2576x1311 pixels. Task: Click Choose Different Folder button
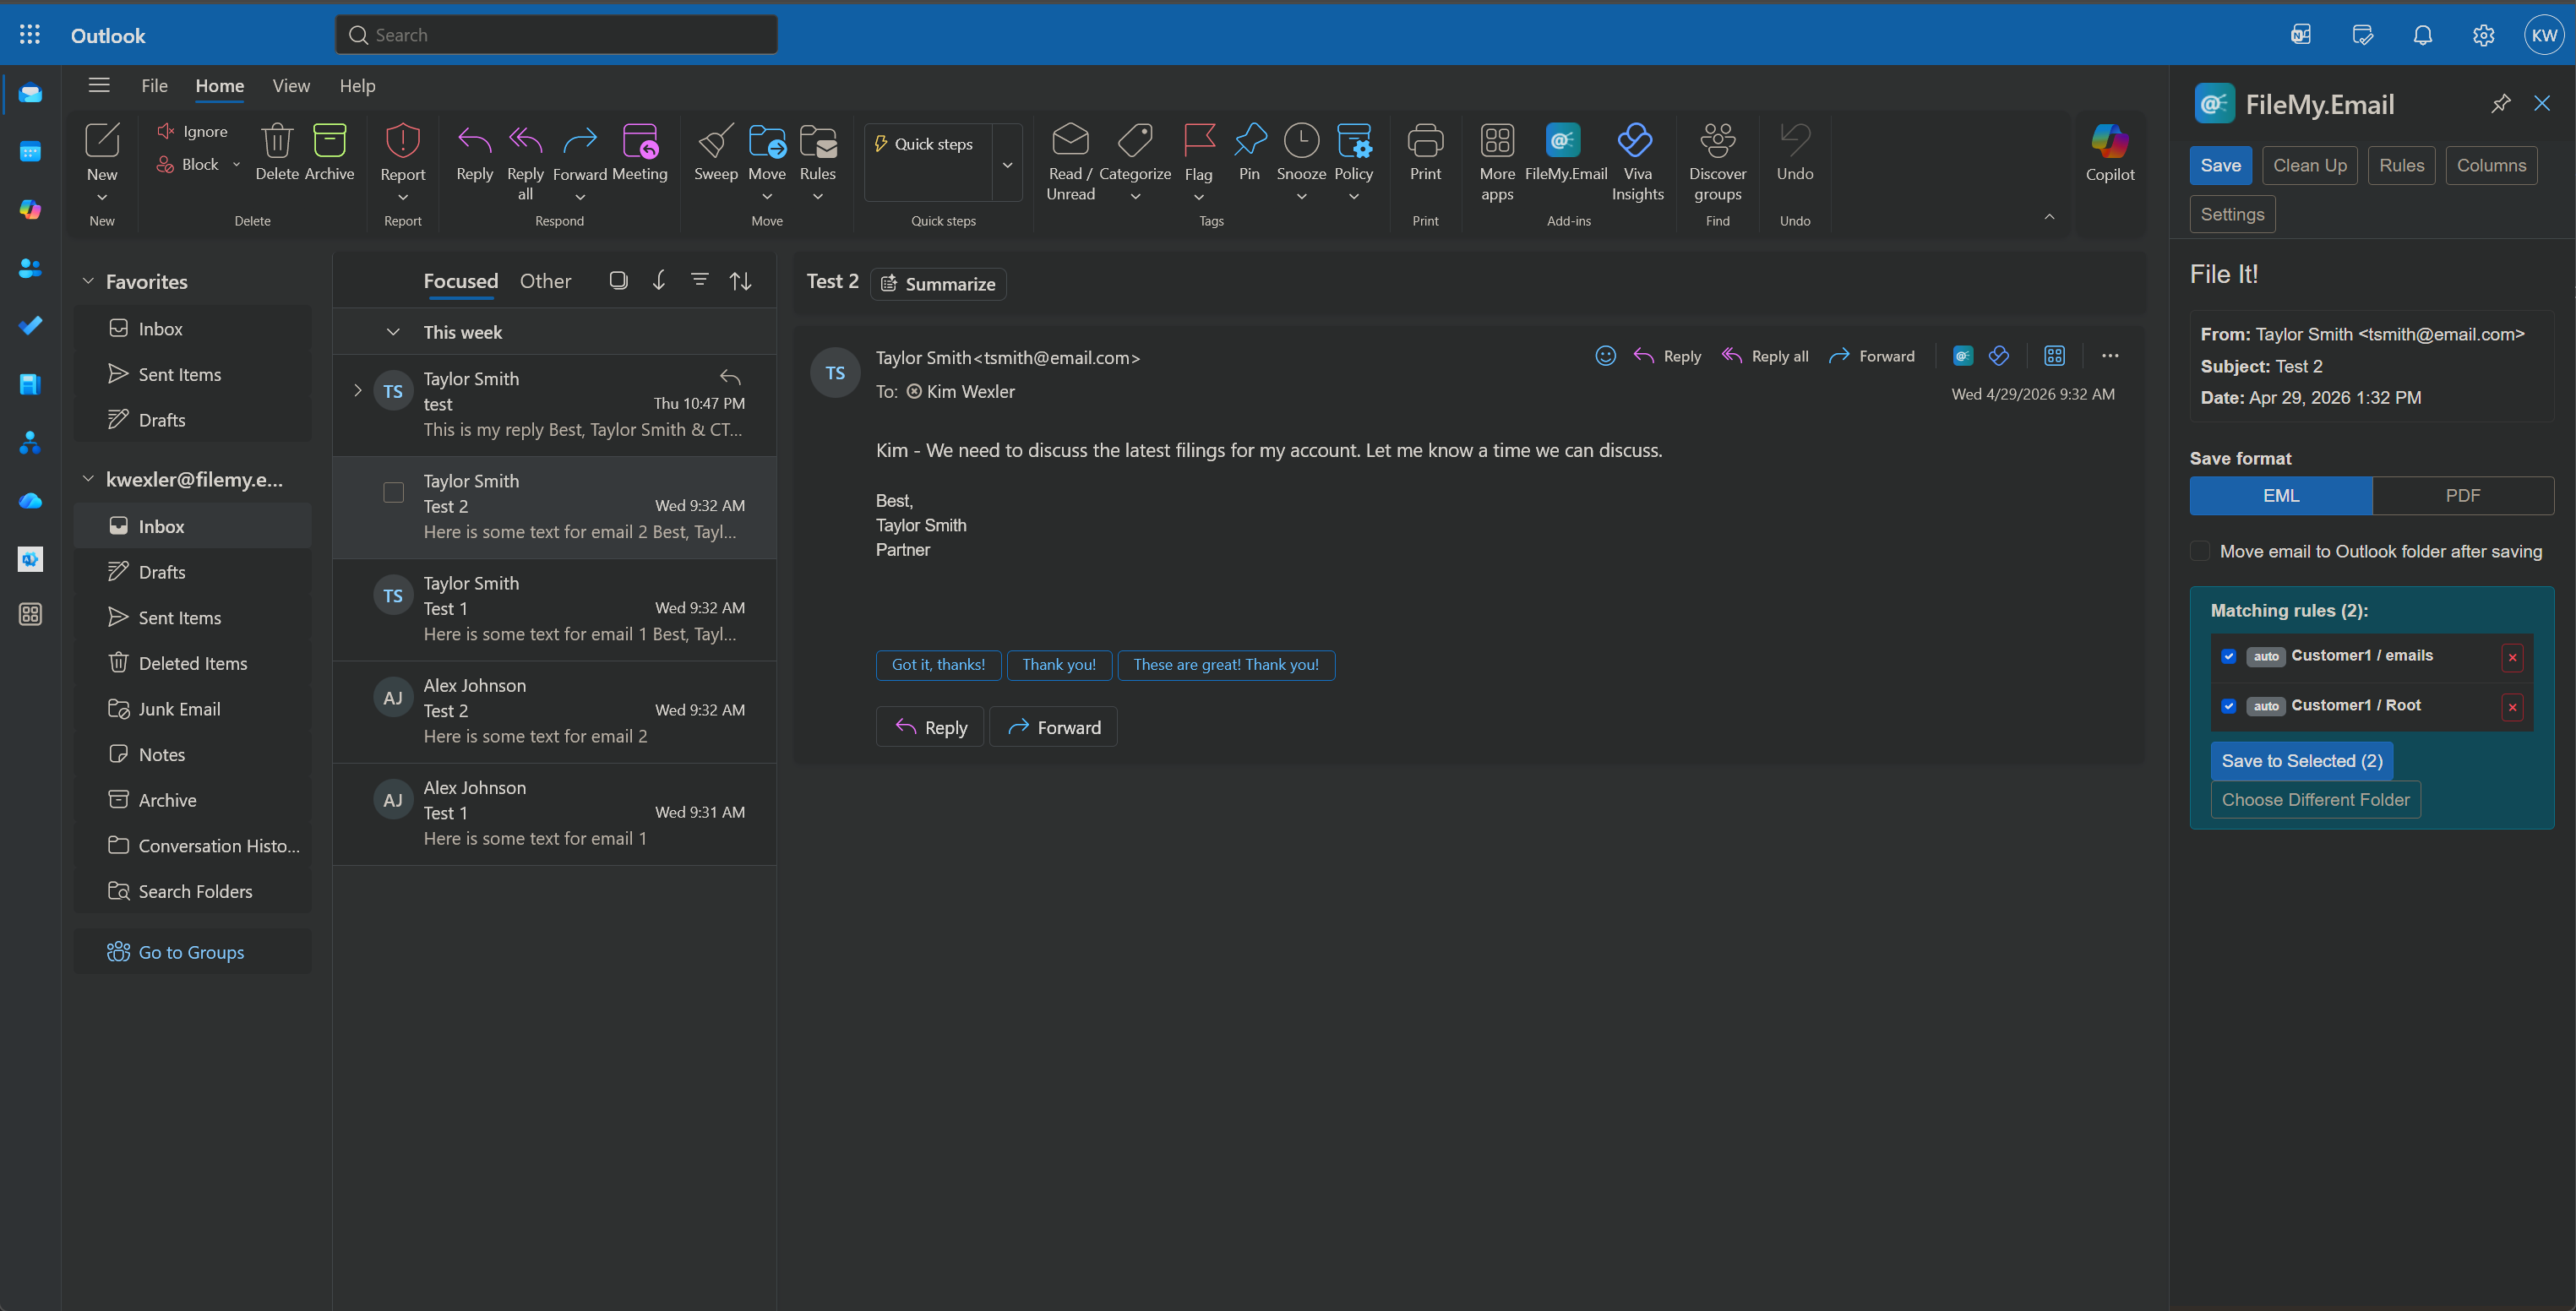[2315, 800]
